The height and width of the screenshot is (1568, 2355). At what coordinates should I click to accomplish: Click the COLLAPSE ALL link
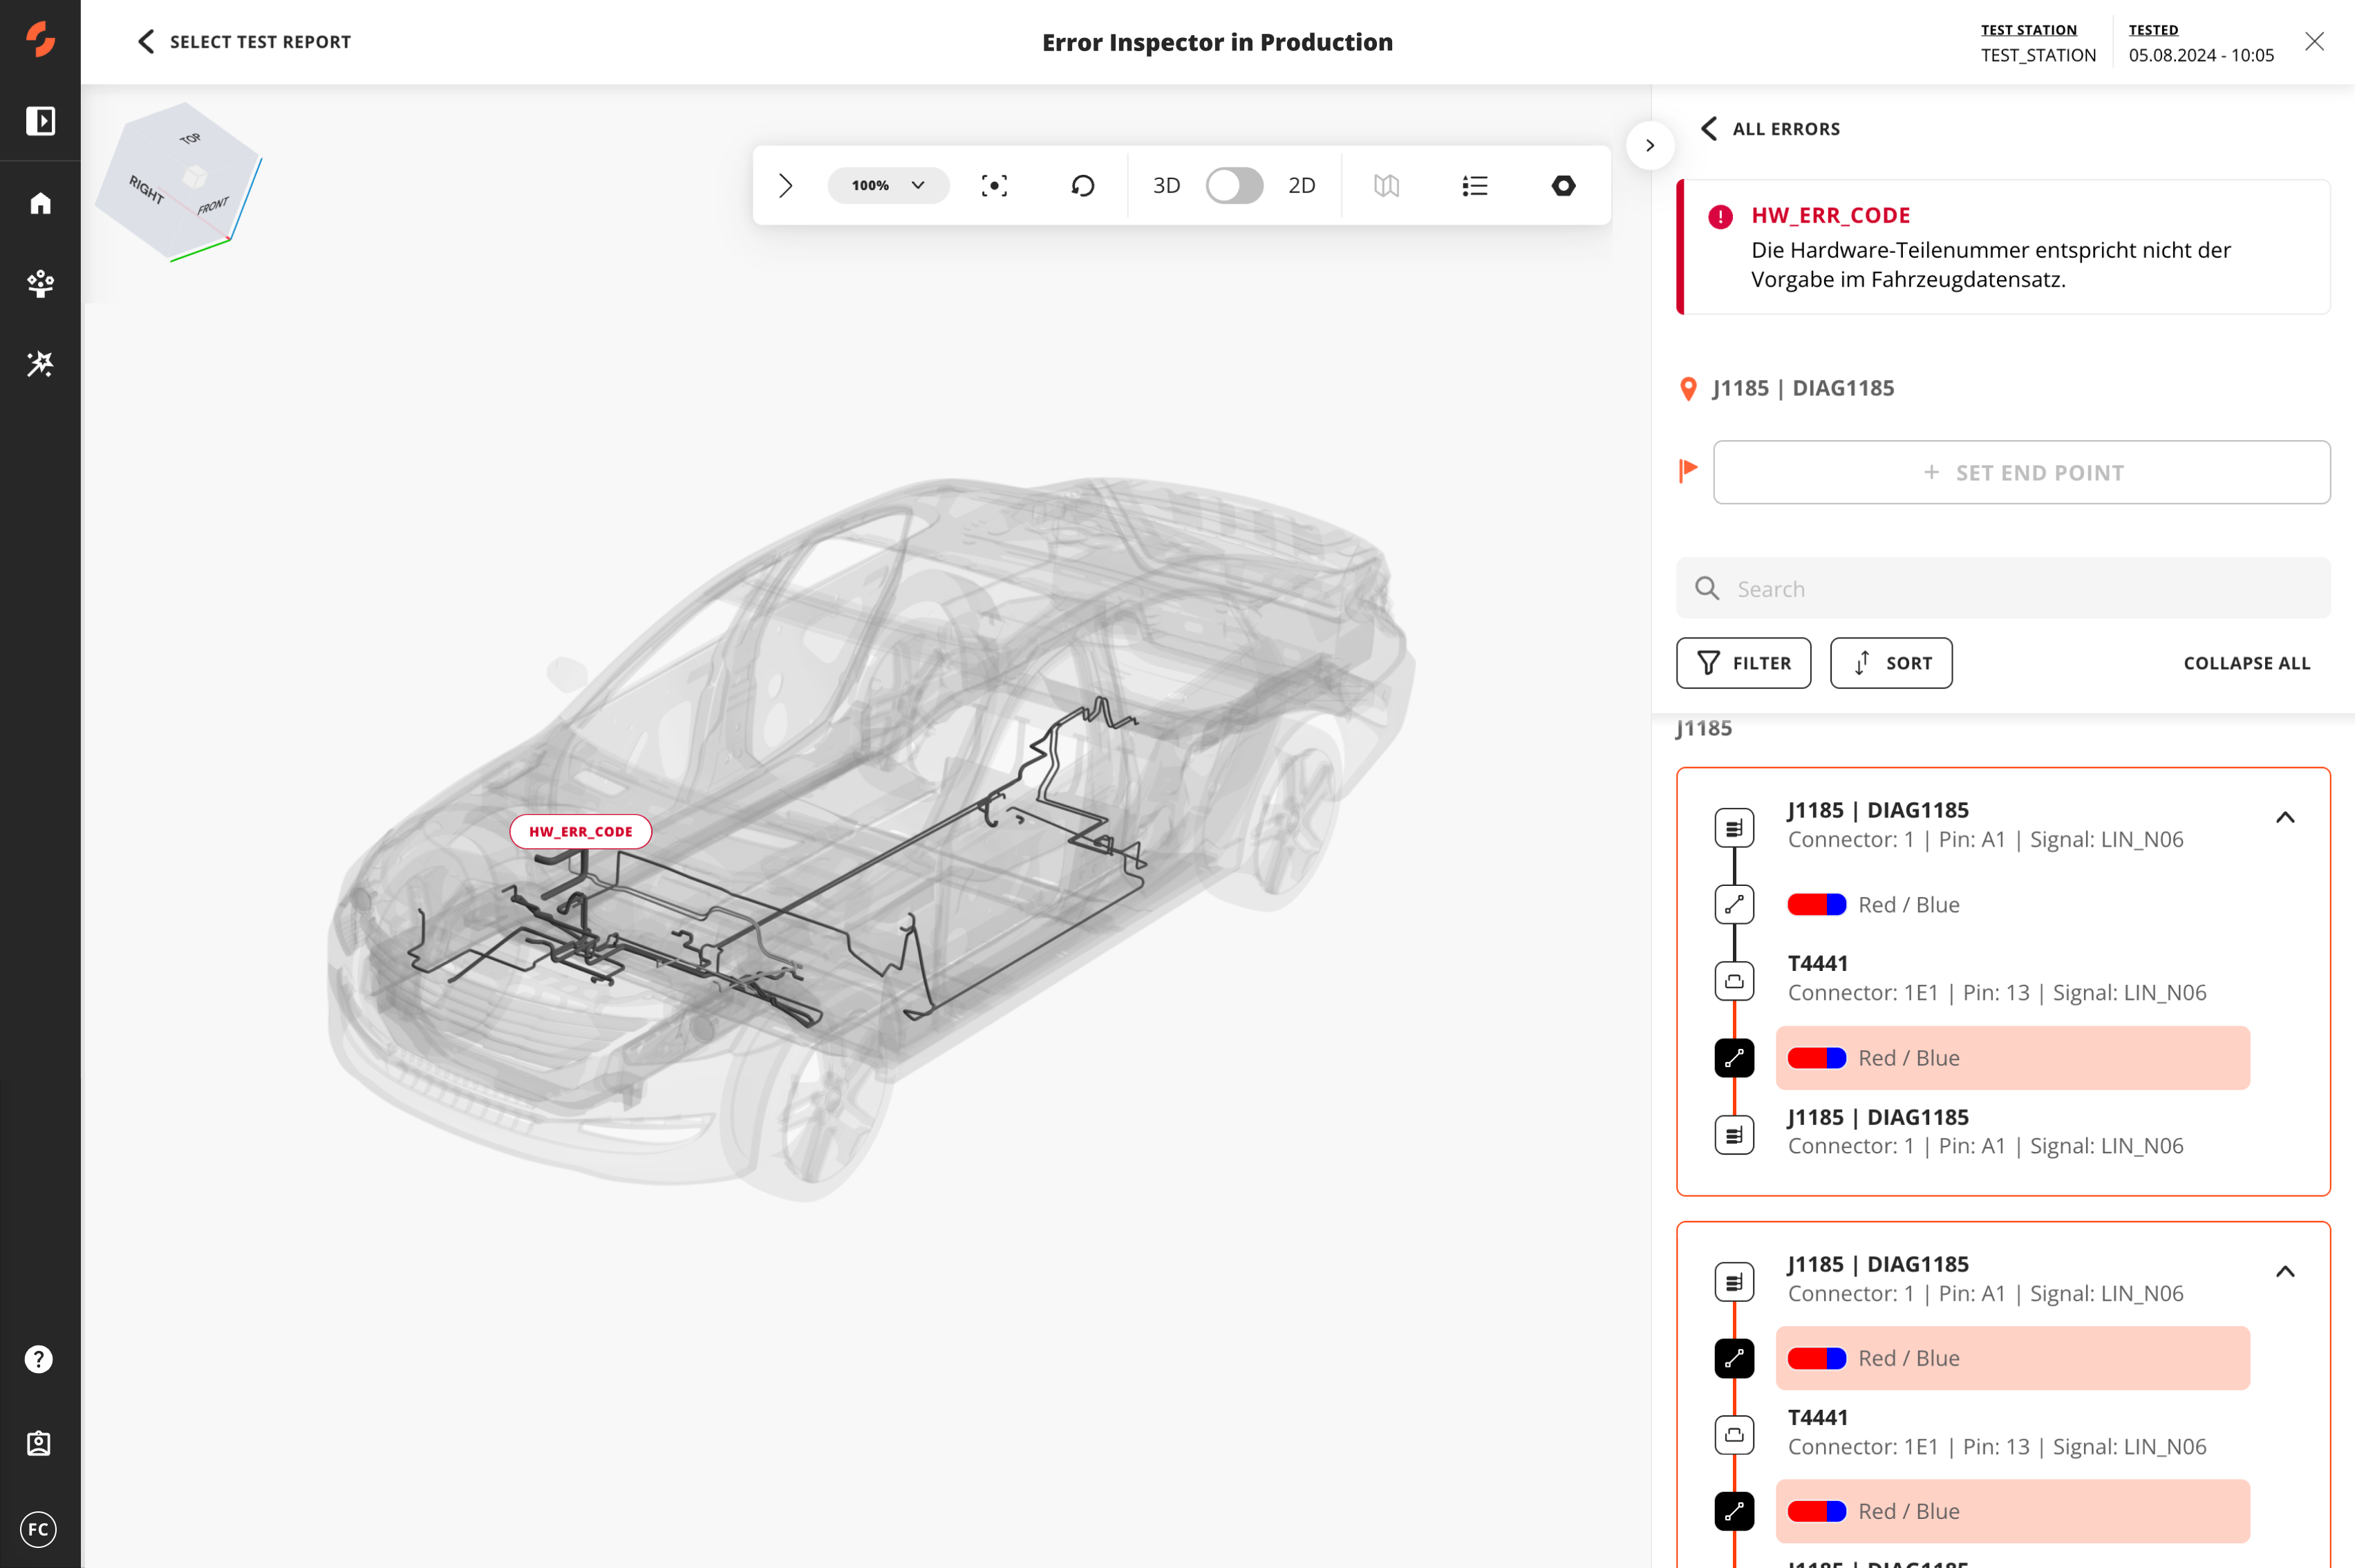coord(2246,663)
